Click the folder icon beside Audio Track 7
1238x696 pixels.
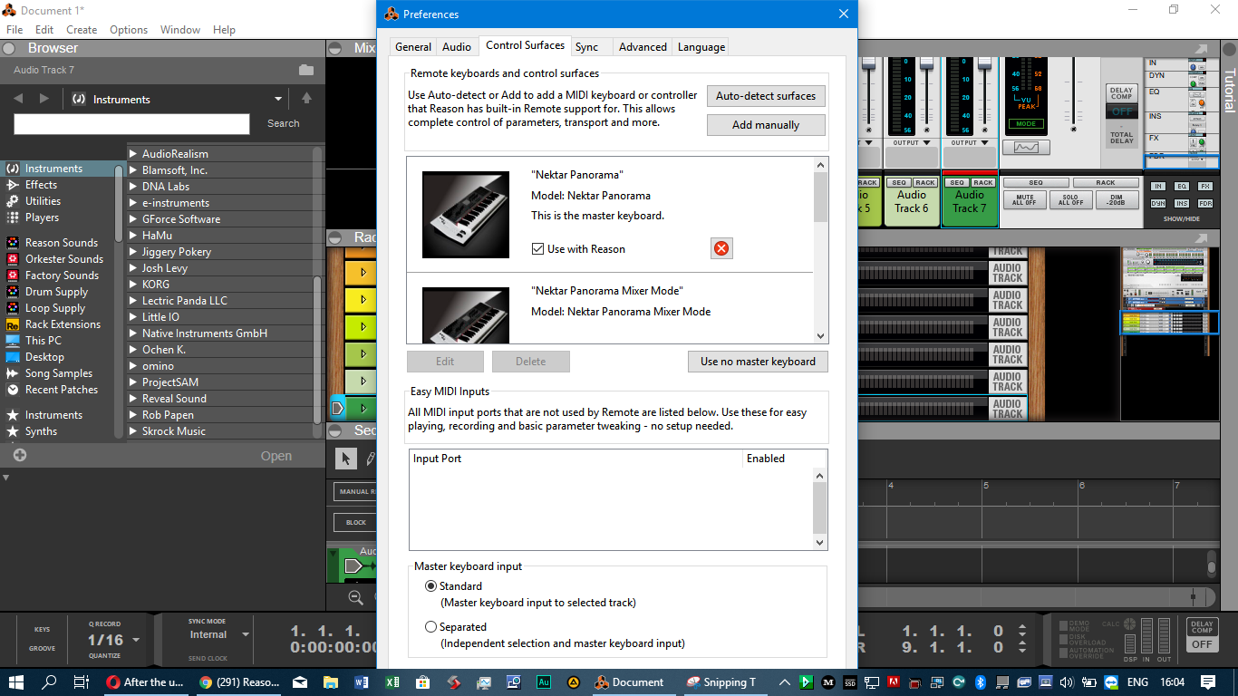pos(306,70)
